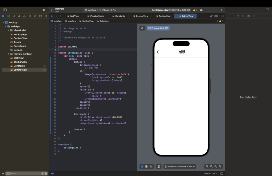Toggle the inspector sidebar visibility

(x=267, y=10)
